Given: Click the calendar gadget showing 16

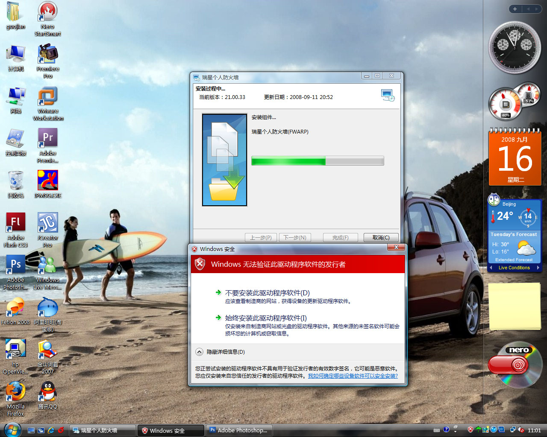Looking at the screenshot, I should [515, 157].
